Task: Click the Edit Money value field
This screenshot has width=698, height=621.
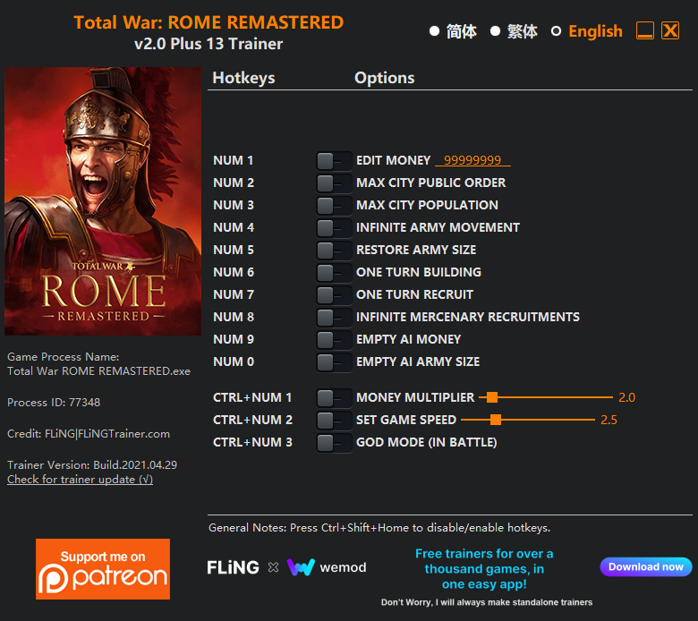Action: [x=472, y=160]
